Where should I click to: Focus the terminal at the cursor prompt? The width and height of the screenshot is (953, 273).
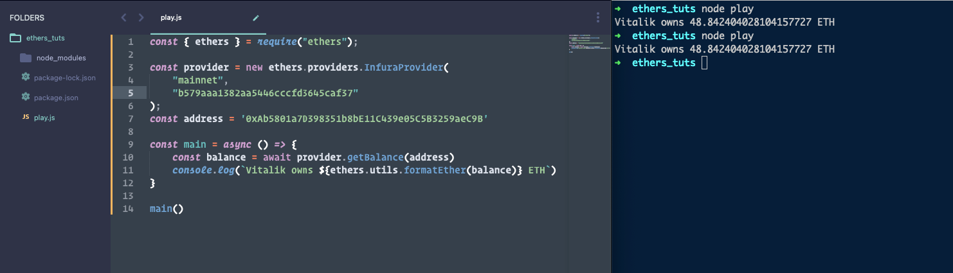click(x=705, y=63)
